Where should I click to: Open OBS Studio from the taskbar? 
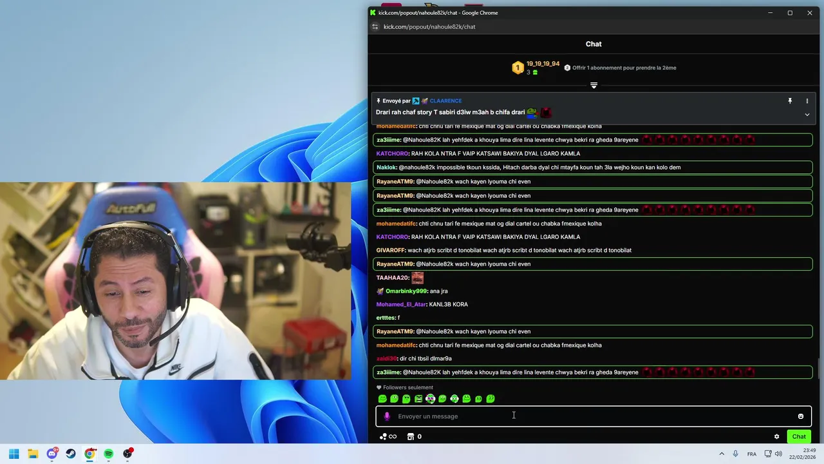[128, 454]
